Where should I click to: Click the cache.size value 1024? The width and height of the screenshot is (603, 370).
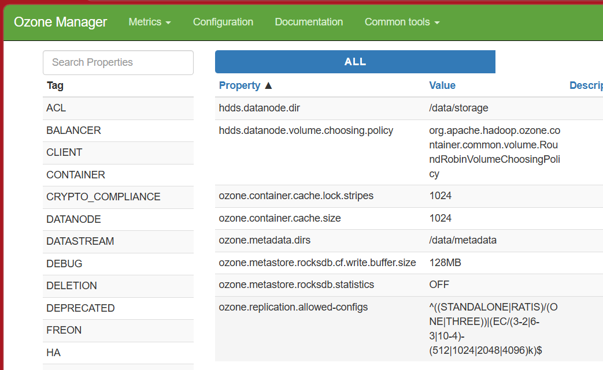click(x=441, y=218)
